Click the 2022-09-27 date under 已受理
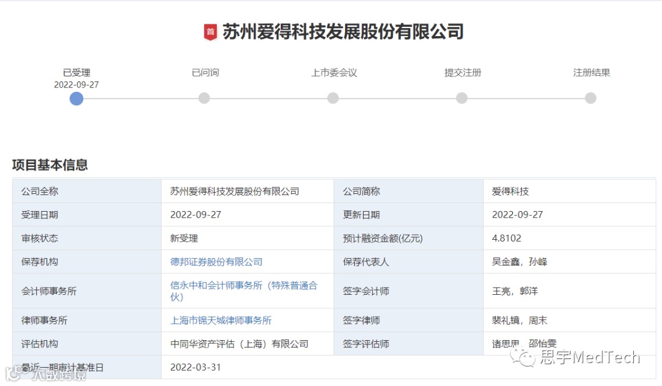The image size is (662, 386). point(77,84)
